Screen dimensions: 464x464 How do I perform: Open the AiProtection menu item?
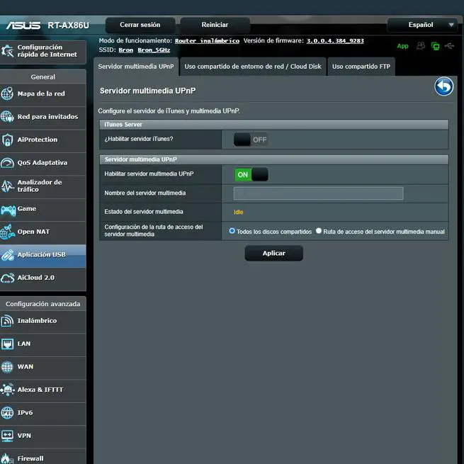pos(43,140)
